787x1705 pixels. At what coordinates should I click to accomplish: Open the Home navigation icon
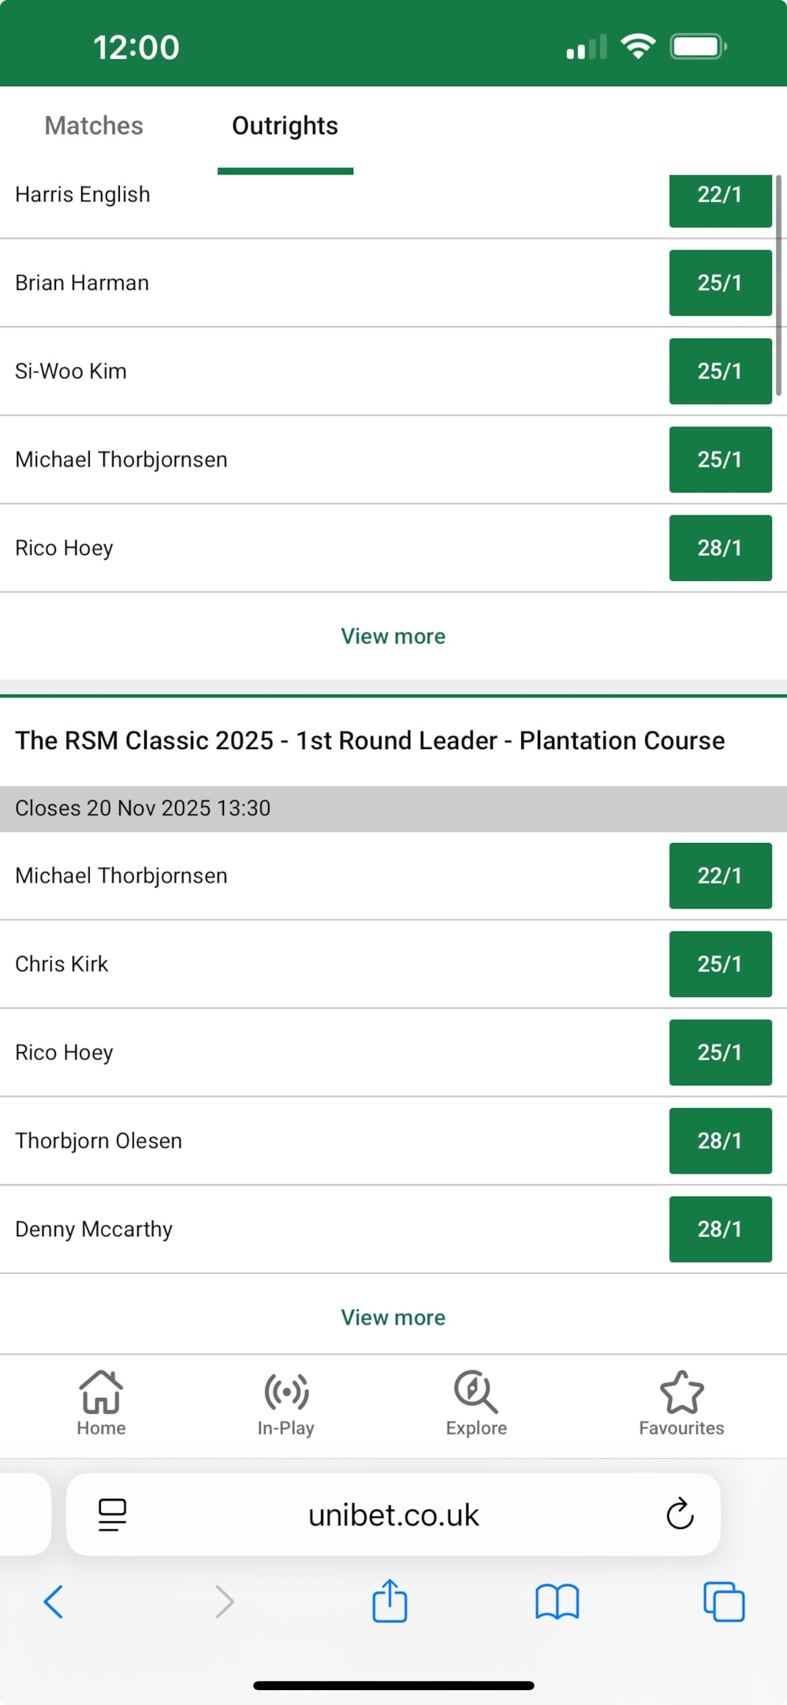pos(101,1403)
